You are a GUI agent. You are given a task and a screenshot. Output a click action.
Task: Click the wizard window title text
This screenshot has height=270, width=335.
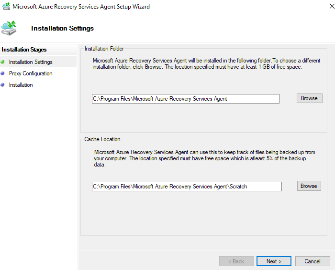point(81,7)
